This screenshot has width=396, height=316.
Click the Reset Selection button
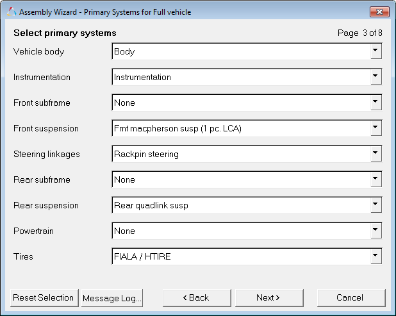(44, 297)
